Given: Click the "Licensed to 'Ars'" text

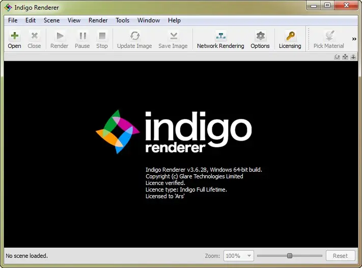Looking at the screenshot, I should click(x=165, y=196).
